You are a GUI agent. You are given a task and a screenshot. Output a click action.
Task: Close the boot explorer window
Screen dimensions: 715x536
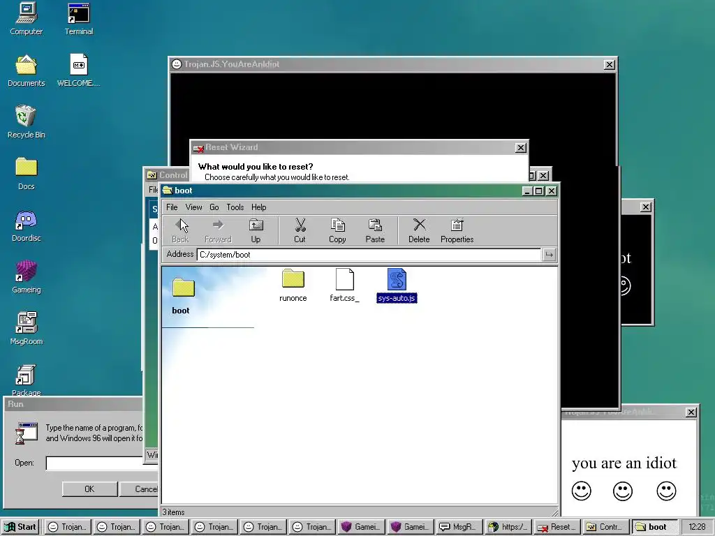coord(552,191)
